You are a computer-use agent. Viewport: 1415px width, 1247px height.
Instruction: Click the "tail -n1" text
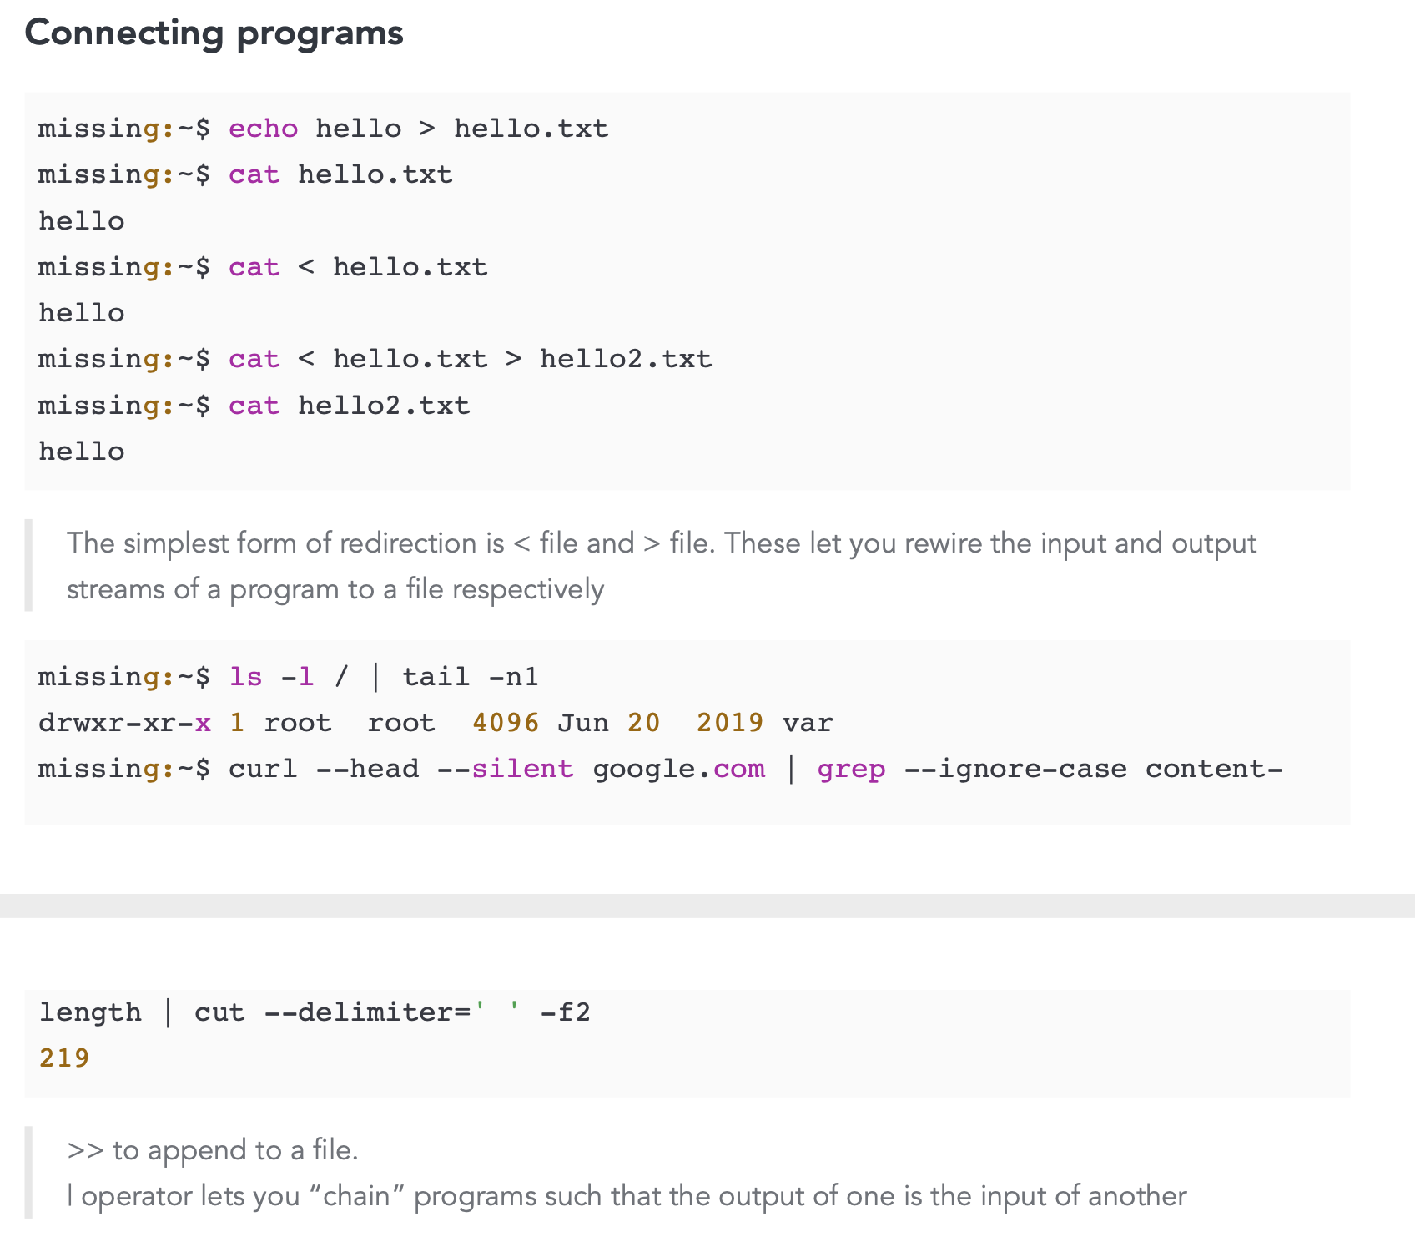coord(471,677)
